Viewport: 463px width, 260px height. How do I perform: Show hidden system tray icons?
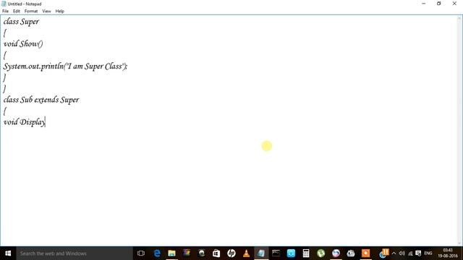(x=394, y=253)
